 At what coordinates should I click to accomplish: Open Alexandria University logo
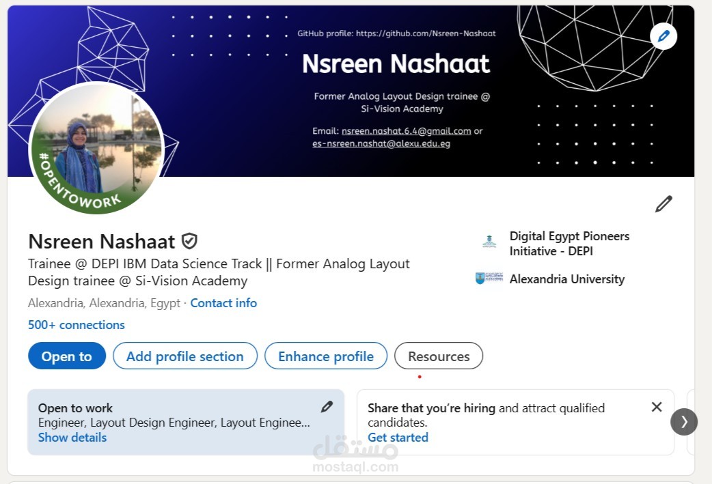tap(489, 279)
